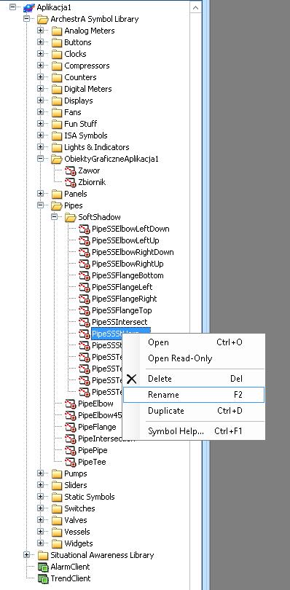This screenshot has height=590, width=290.
Task: Expand the Pumps folder node
Action: [40, 473]
